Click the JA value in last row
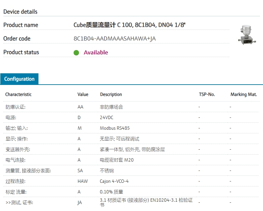This screenshot has height=211, width=263. coord(80,203)
